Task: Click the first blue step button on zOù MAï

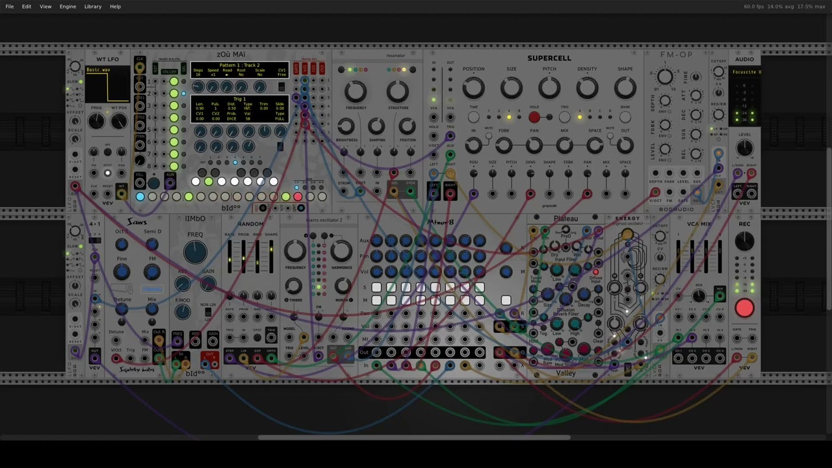Action: pyautogui.click(x=140, y=197)
